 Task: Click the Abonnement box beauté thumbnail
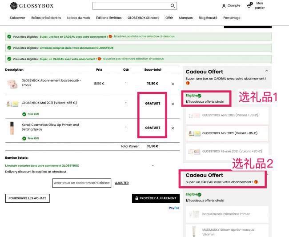coord(12,84)
